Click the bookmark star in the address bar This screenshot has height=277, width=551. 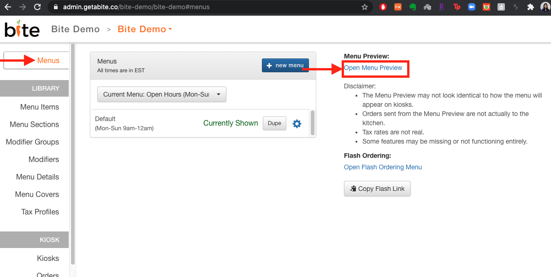pyautogui.click(x=365, y=7)
